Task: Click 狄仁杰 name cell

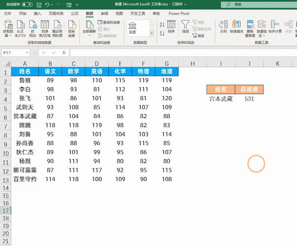Action: tap(25, 152)
